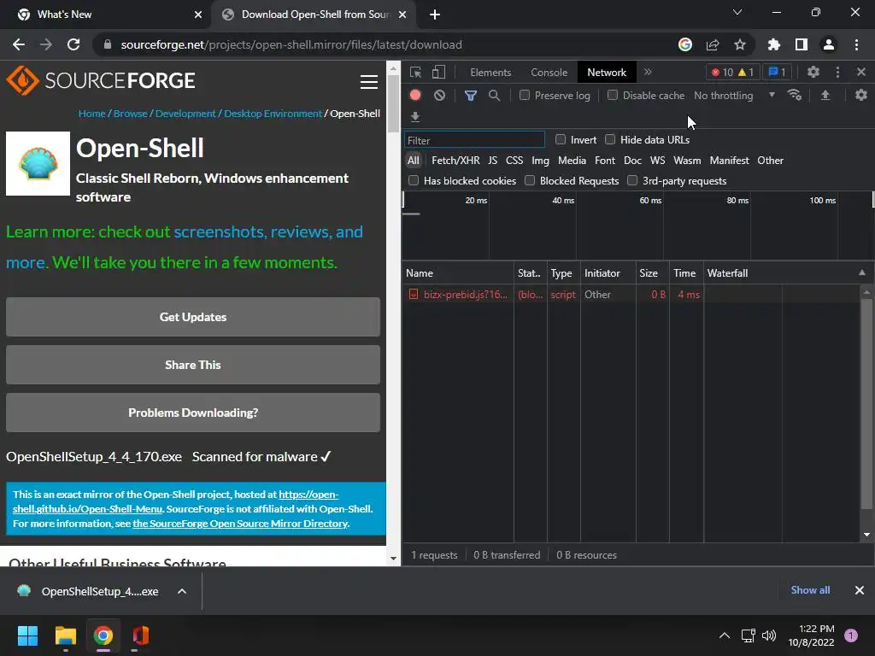The image size is (875, 656).
Task: Show hidden system tray icons chevron
Action: coord(725,635)
